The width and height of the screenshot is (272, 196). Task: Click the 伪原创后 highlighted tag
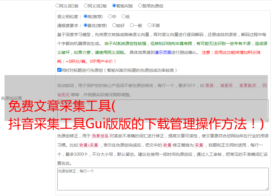coord(100,136)
